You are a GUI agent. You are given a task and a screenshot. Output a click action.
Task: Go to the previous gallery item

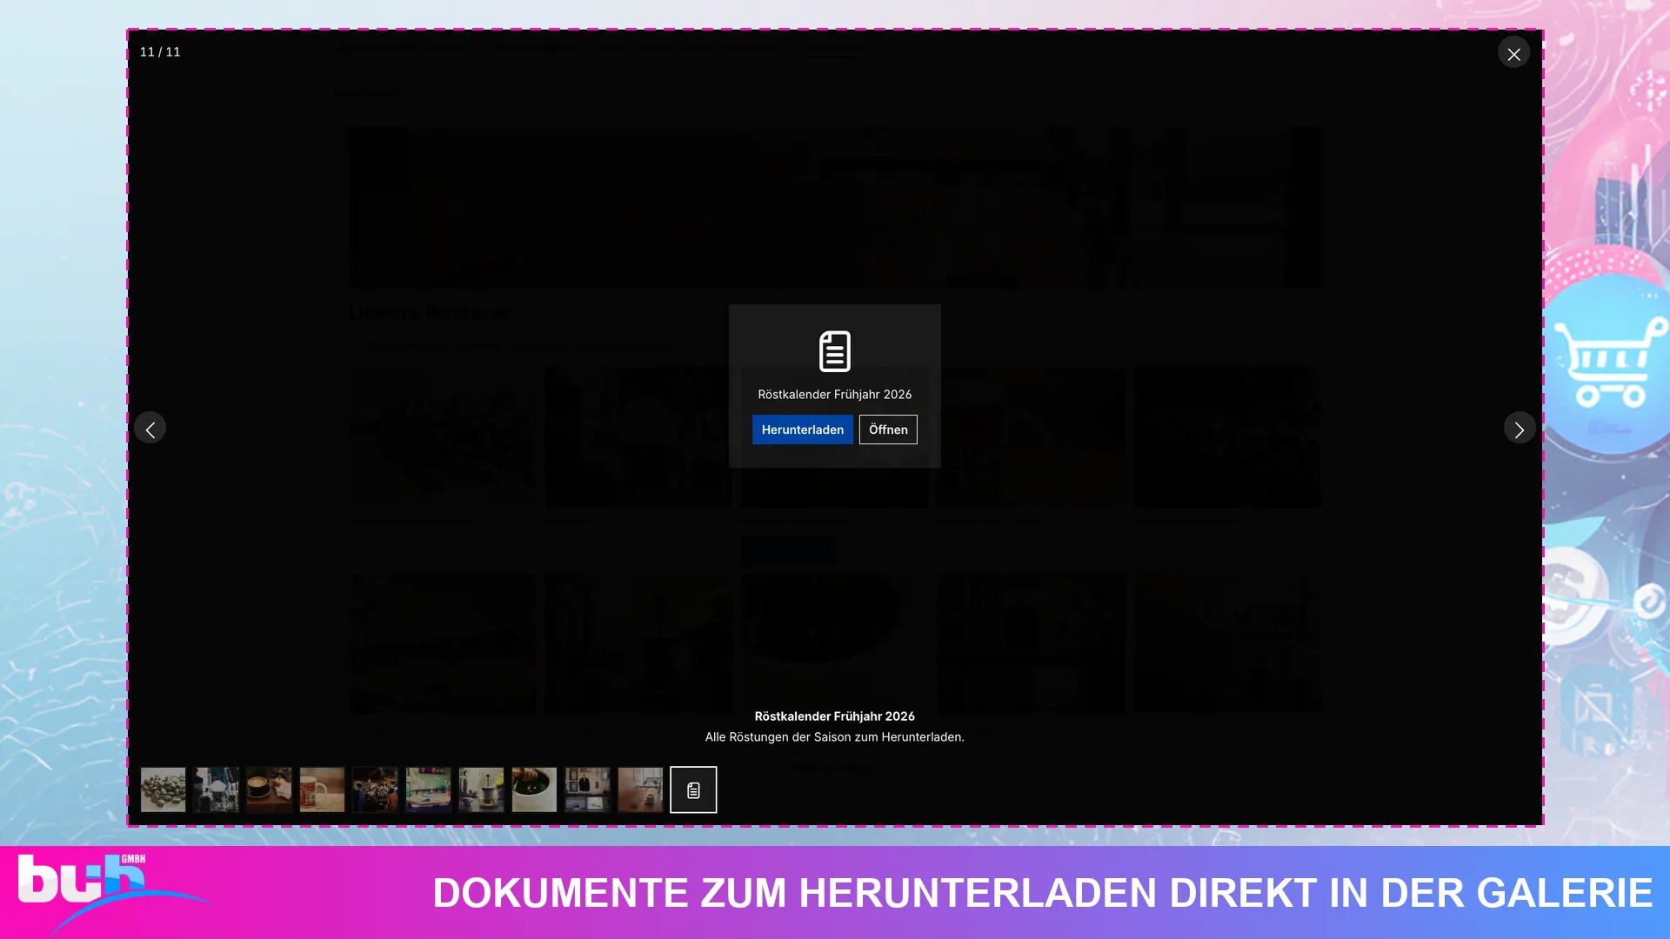pos(150,428)
